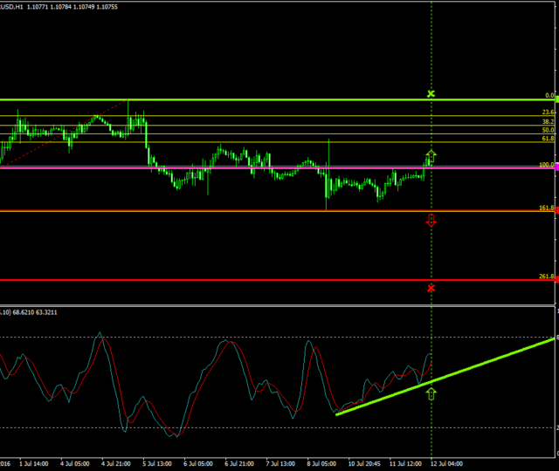Click the 50.0 Fibonacci level label
The width and height of the screenshot is (559, 471).
(548, 130)
